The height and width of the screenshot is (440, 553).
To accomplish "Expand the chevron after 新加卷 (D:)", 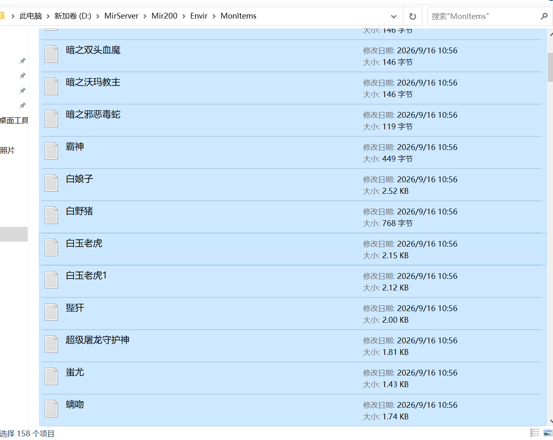I will tap(98, 16).
